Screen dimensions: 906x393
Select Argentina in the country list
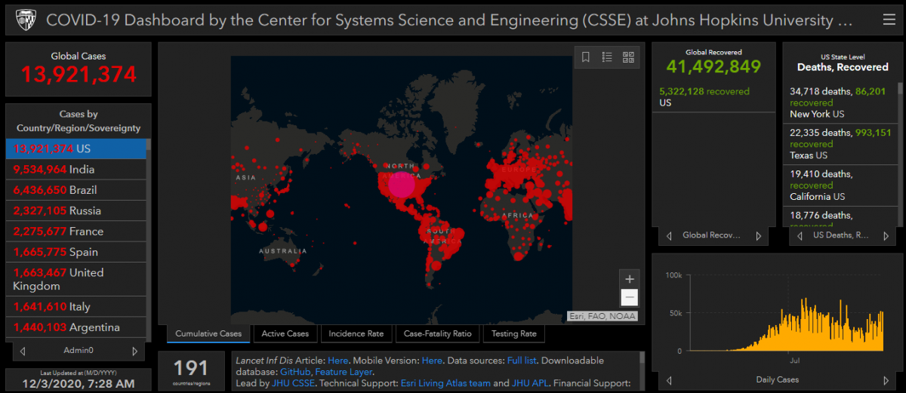(x=75, y=327)
